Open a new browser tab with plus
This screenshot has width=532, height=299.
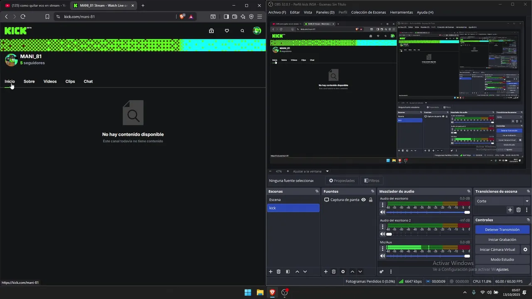[143, 5]
